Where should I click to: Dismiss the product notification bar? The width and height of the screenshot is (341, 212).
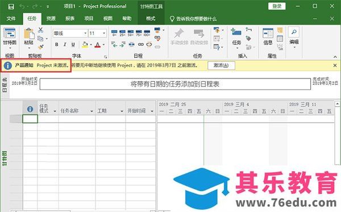335,65
